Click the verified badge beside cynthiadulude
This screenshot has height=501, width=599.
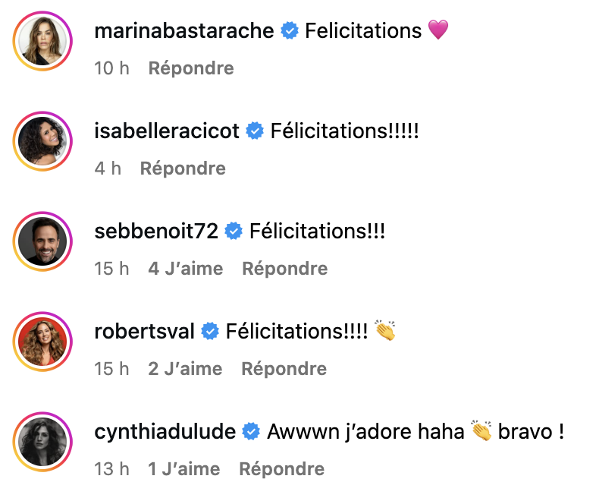pos(252,432)
